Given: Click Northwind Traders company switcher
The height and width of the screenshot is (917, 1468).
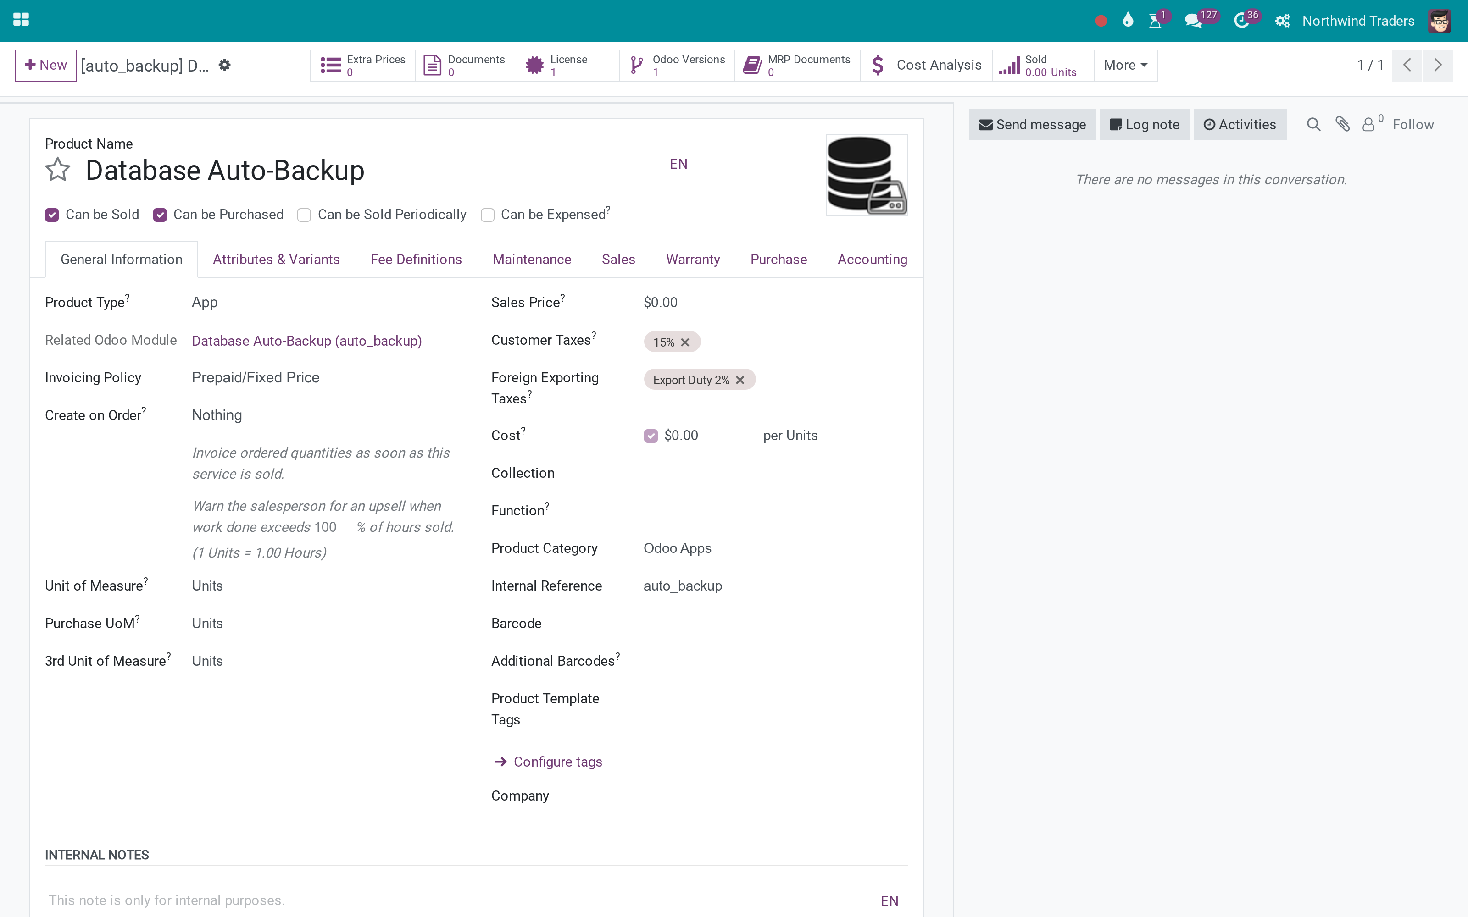Looking at the screenshot, I should (1357, 21).
